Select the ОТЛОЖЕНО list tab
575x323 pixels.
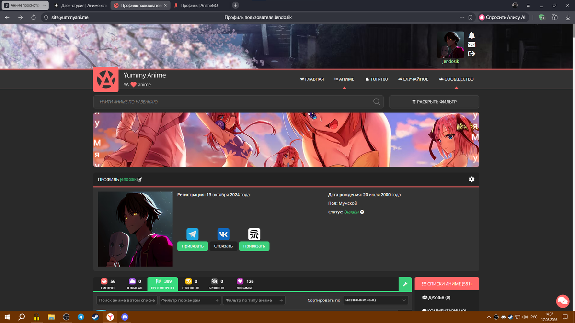[191, 284]
